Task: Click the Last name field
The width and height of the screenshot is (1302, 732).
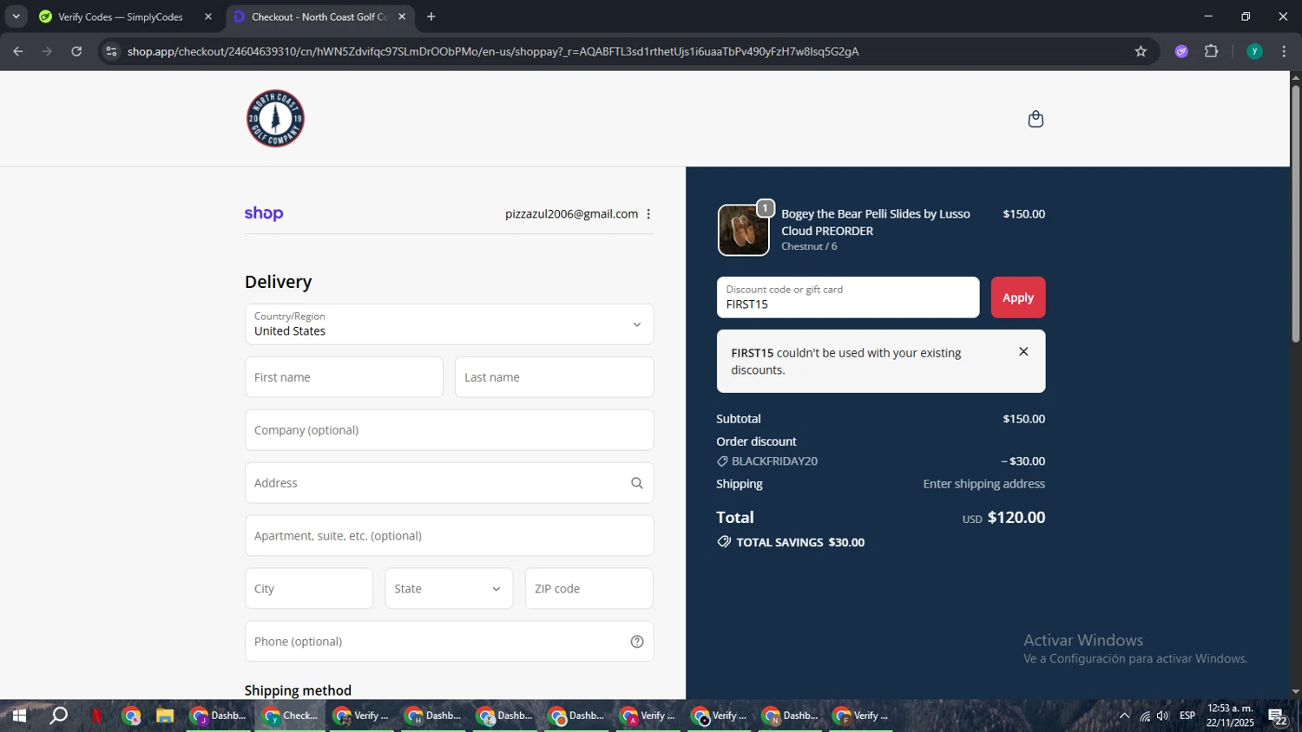Action: (554, 377)
